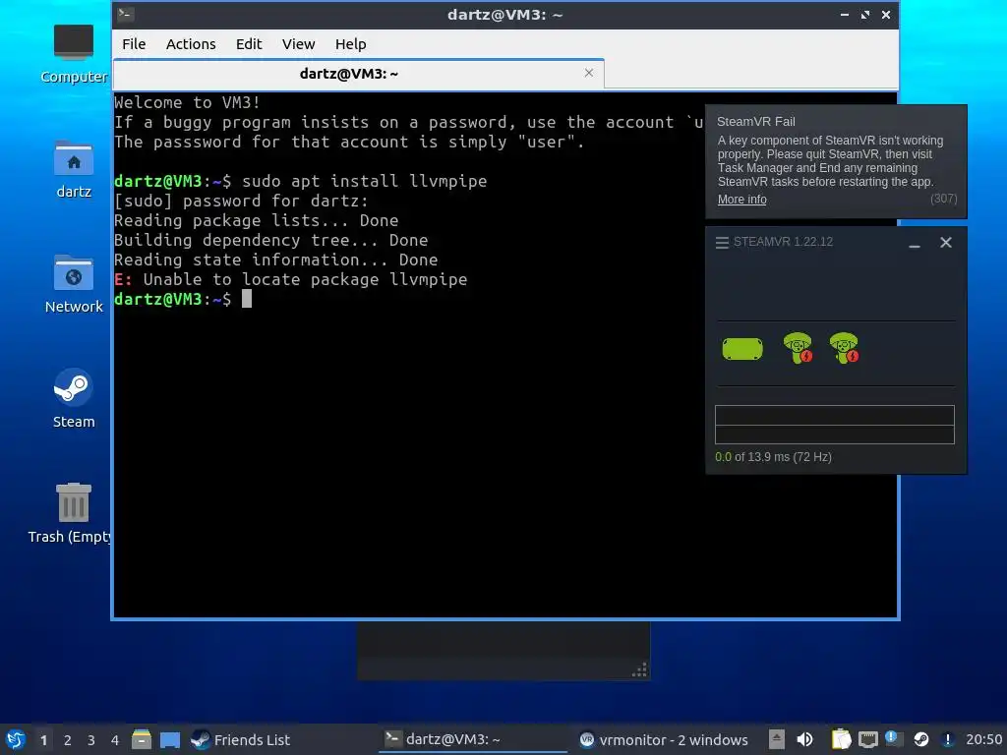1007x755 pixels.
Task: Select the dartz@VM3 terminal tab
Action: [358, 74]
